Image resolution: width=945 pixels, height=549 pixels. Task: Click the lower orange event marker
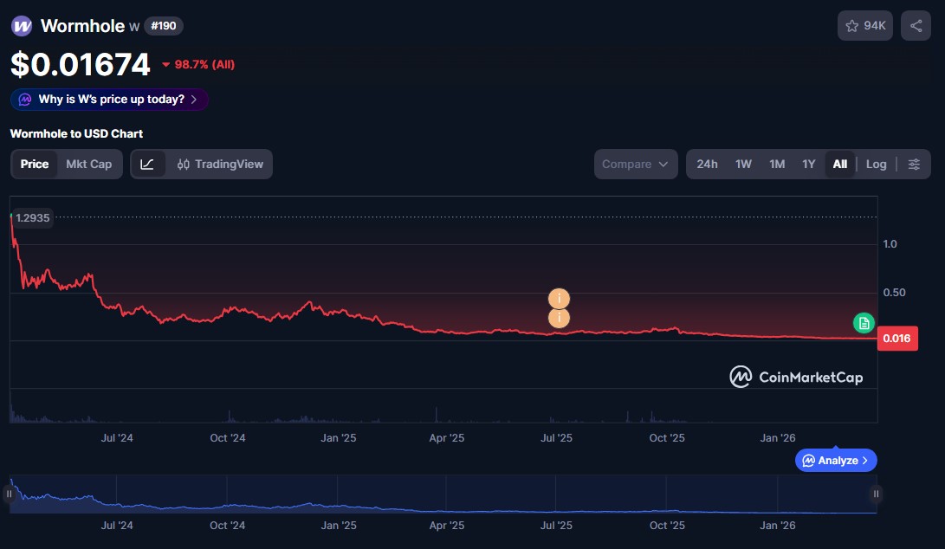[559, 318]
